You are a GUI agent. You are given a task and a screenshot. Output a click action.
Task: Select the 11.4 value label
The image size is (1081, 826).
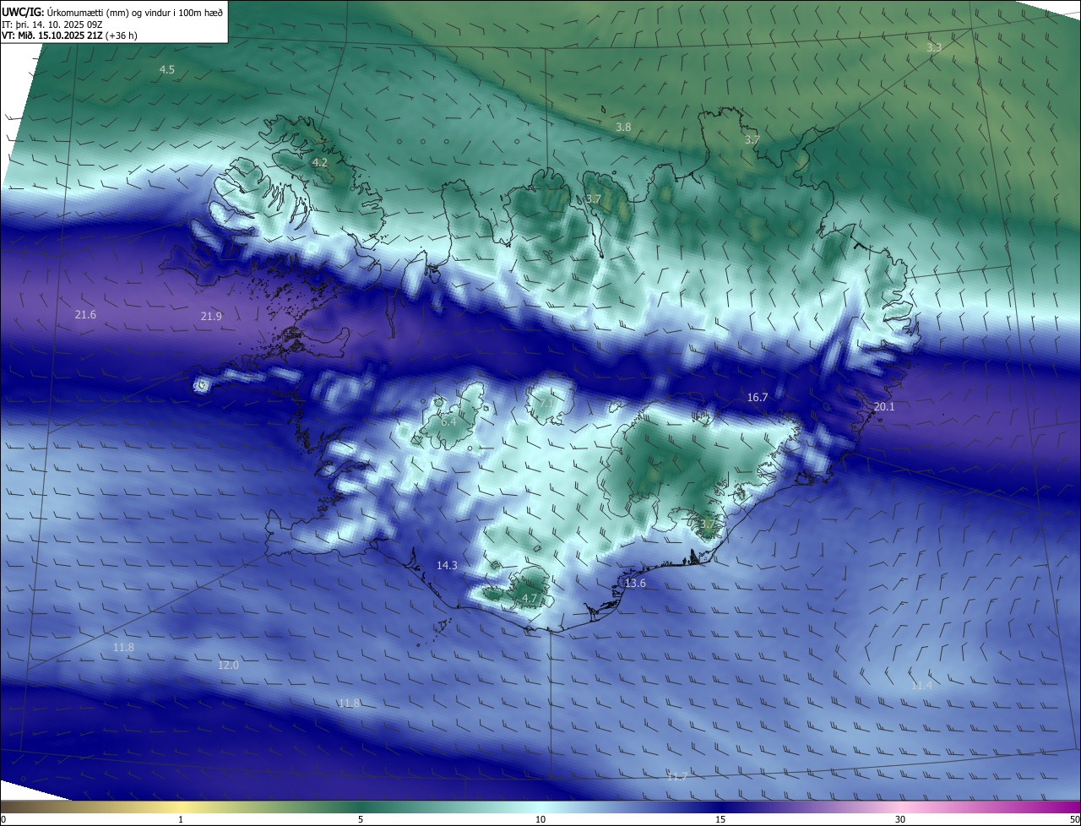921,686
